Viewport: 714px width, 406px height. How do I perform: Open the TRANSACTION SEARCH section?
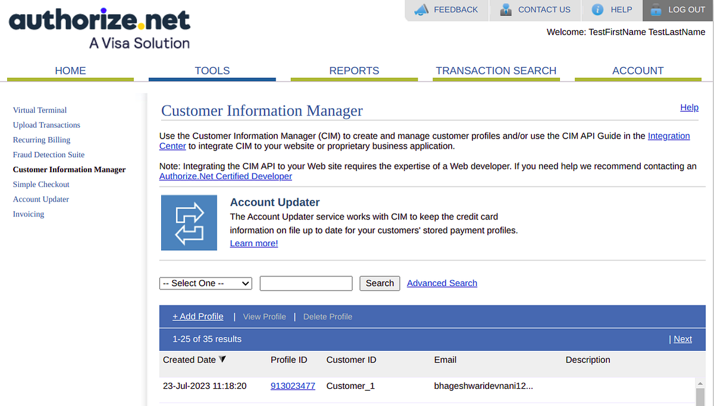[496, 70]
